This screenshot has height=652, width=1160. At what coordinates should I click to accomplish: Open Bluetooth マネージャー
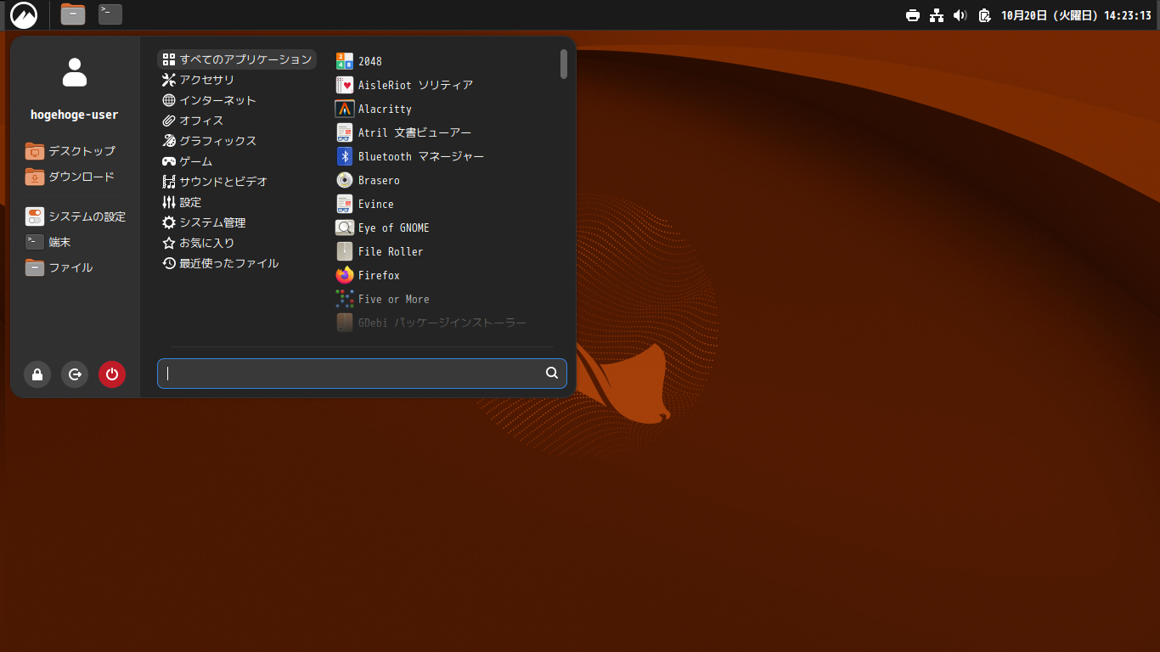click(x=410, y=156)
